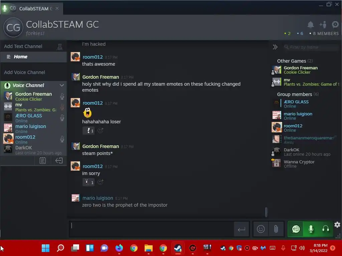Screen dimensions: 342x256
Task: Click existing reaction under 'im sorry'
Action: pyautogui.click(x=89, y=182)
